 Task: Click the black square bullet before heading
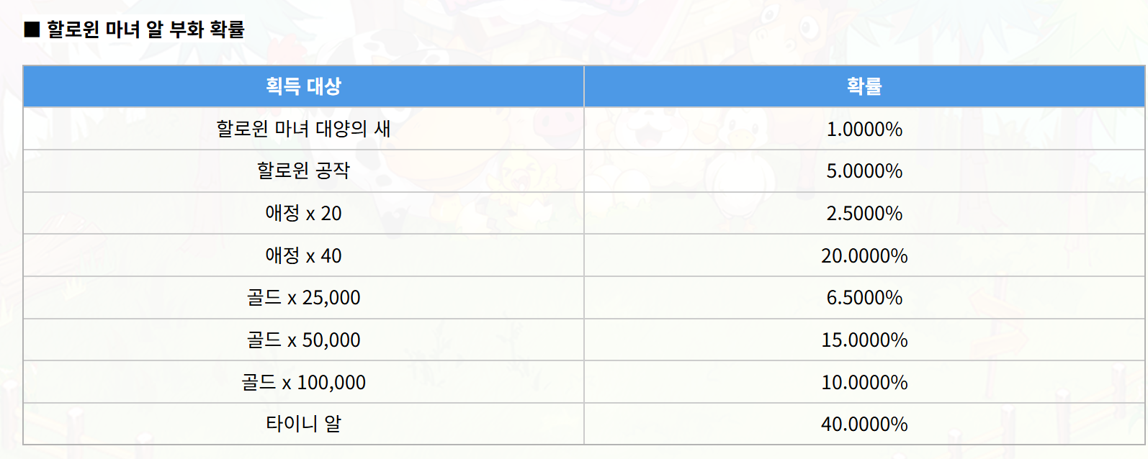pyautogui.click(x=32, y=29)
